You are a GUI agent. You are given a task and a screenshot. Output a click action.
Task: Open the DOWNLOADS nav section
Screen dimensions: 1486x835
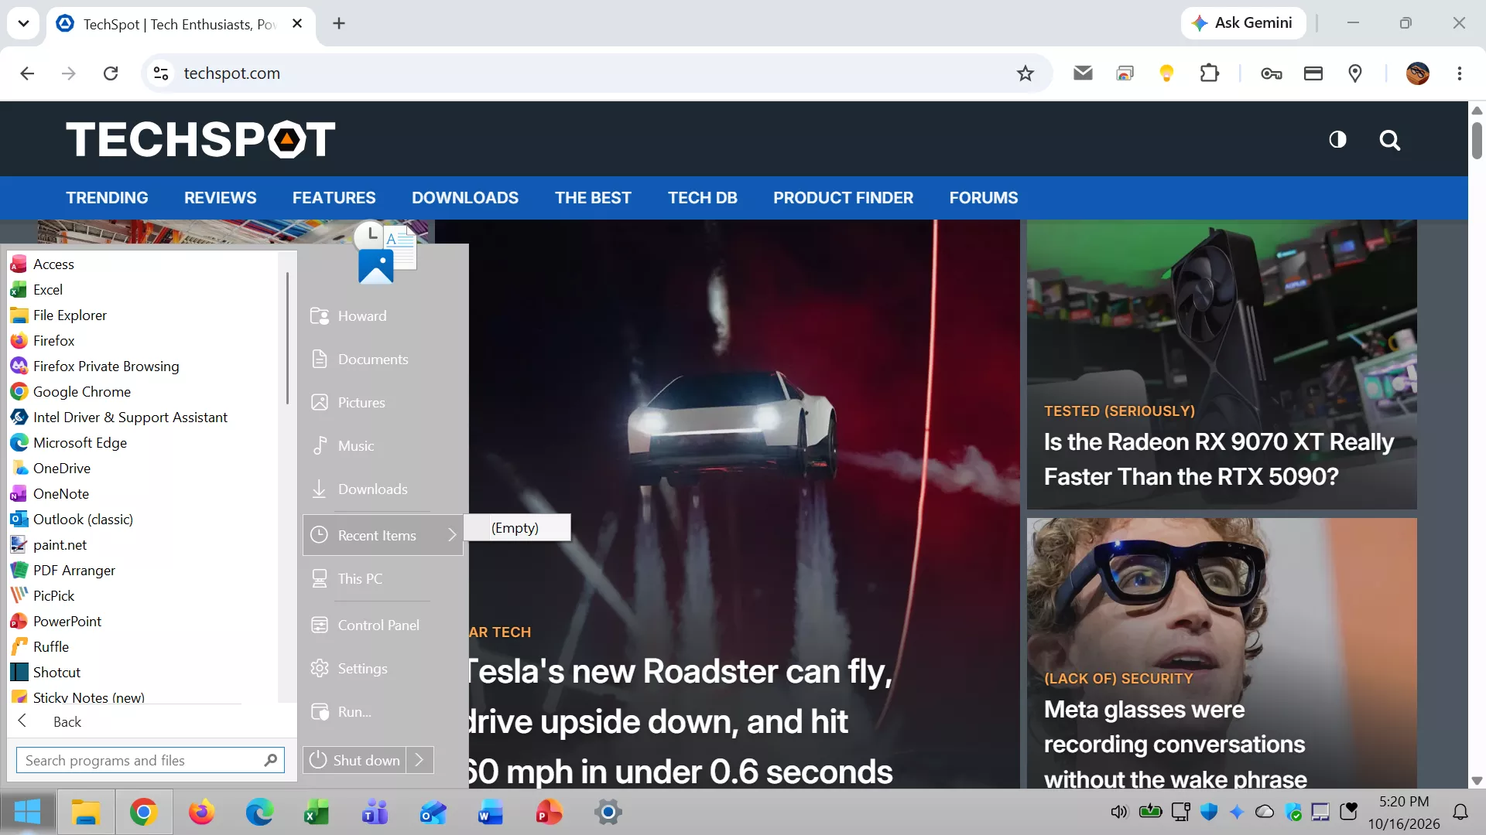[465, 198]
